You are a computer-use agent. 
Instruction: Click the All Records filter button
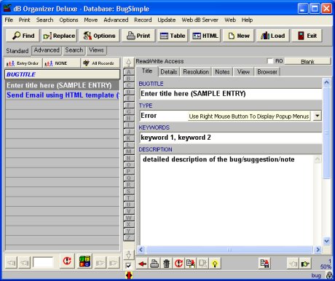pyautogui.click(x=100, y=63)
